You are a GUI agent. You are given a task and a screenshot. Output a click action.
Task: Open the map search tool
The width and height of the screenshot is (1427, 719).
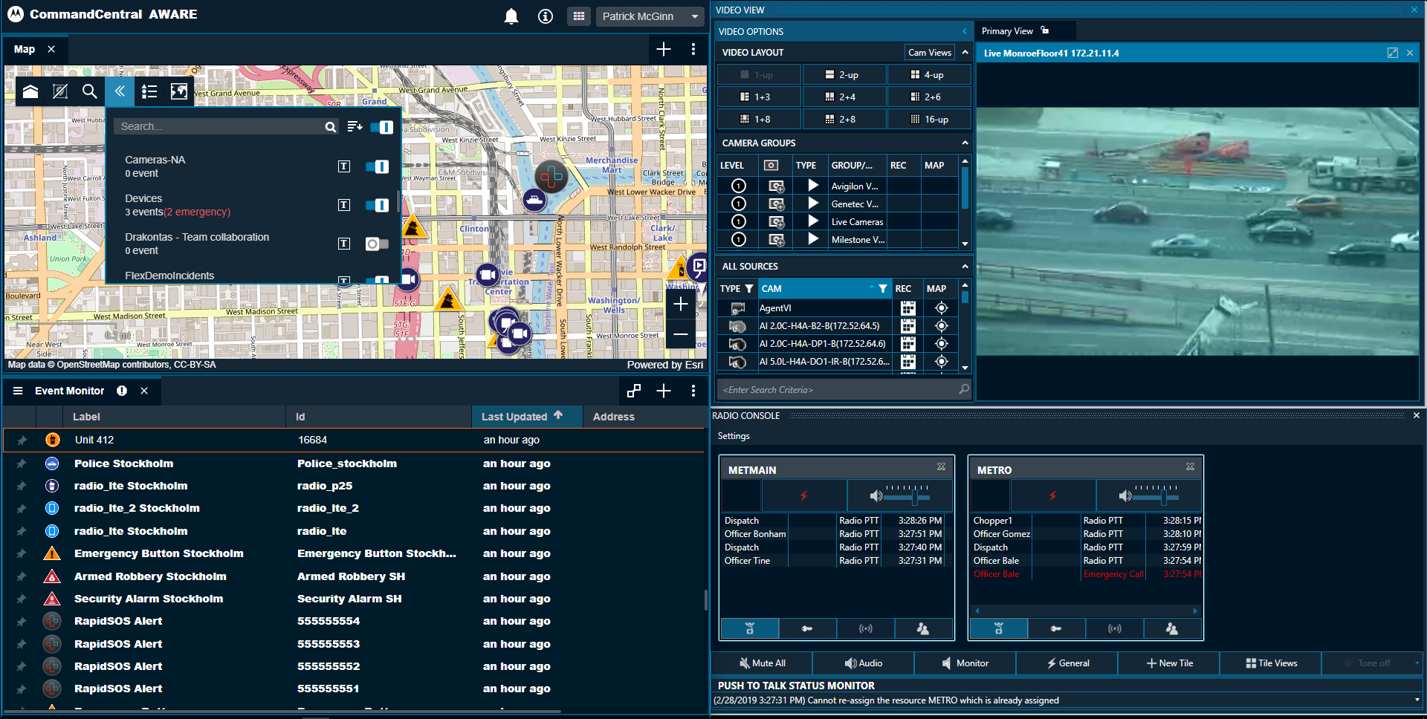[x=90, y=91]
